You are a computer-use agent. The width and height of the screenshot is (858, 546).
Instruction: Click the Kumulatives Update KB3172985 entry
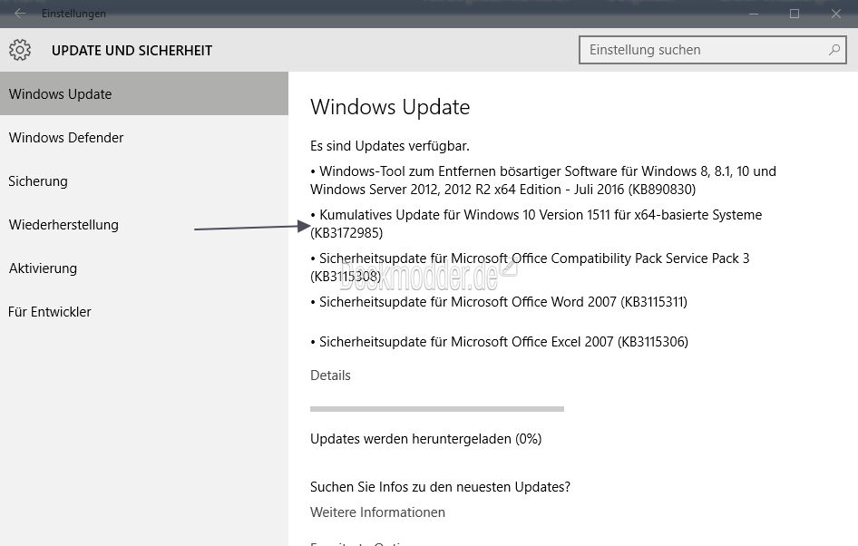pyautogui.click(x=536, y=224)
